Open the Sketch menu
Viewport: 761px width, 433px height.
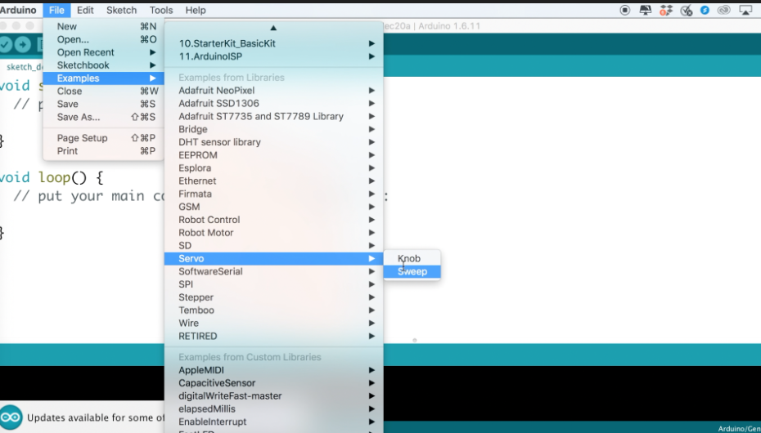[121, 10]
